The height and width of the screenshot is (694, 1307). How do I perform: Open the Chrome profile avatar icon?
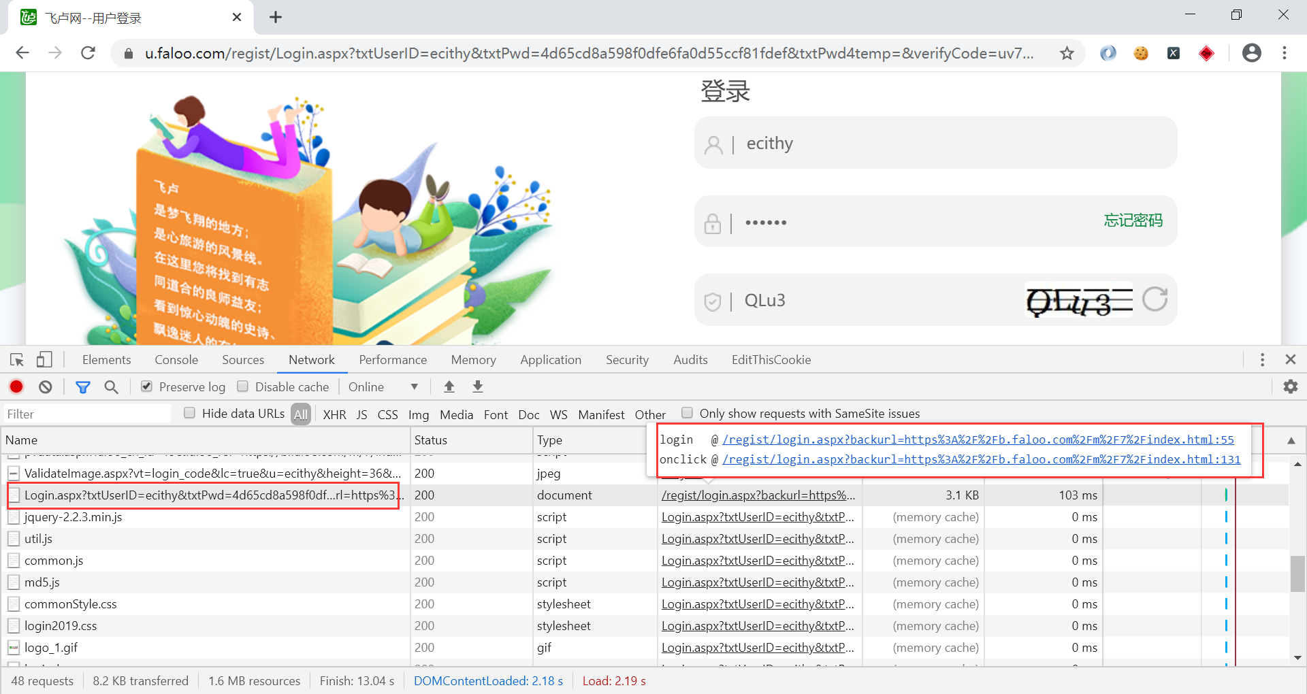tap(1251, 53)
